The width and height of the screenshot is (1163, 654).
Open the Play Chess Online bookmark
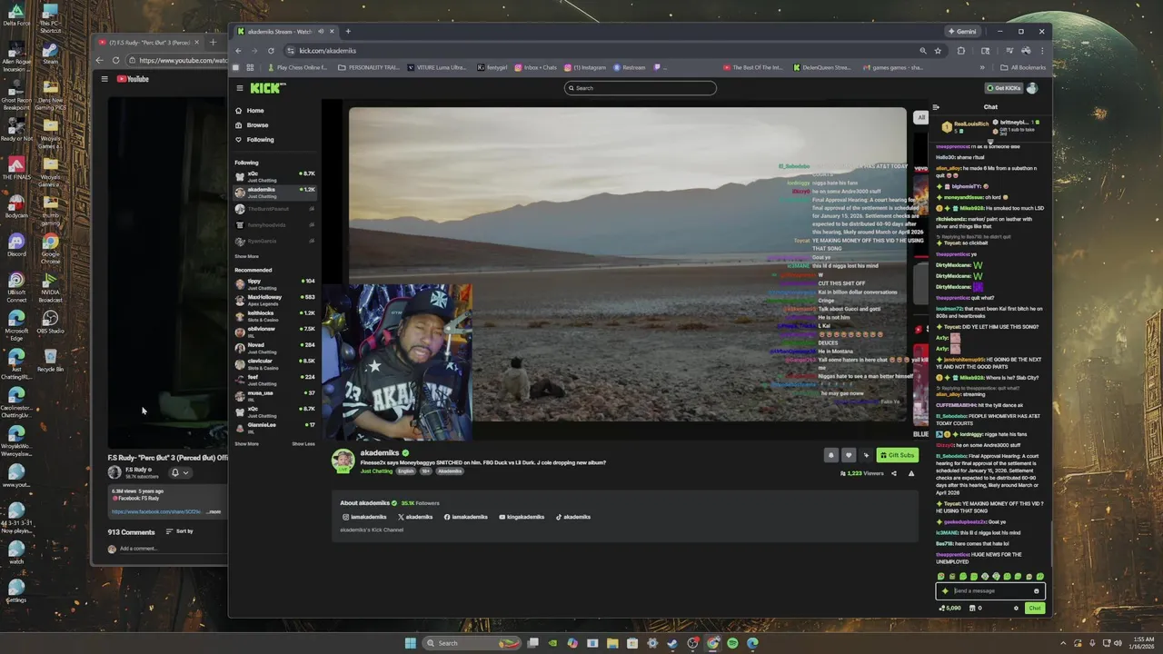click(297, 67)
